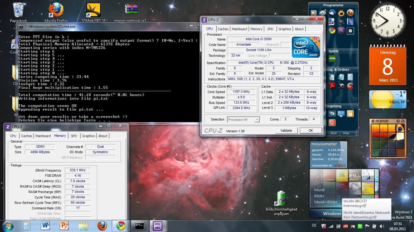Open the soccer ball icon in launcher gadget
Viewport: 414px width, 232px height.
[x=341, y=86]
